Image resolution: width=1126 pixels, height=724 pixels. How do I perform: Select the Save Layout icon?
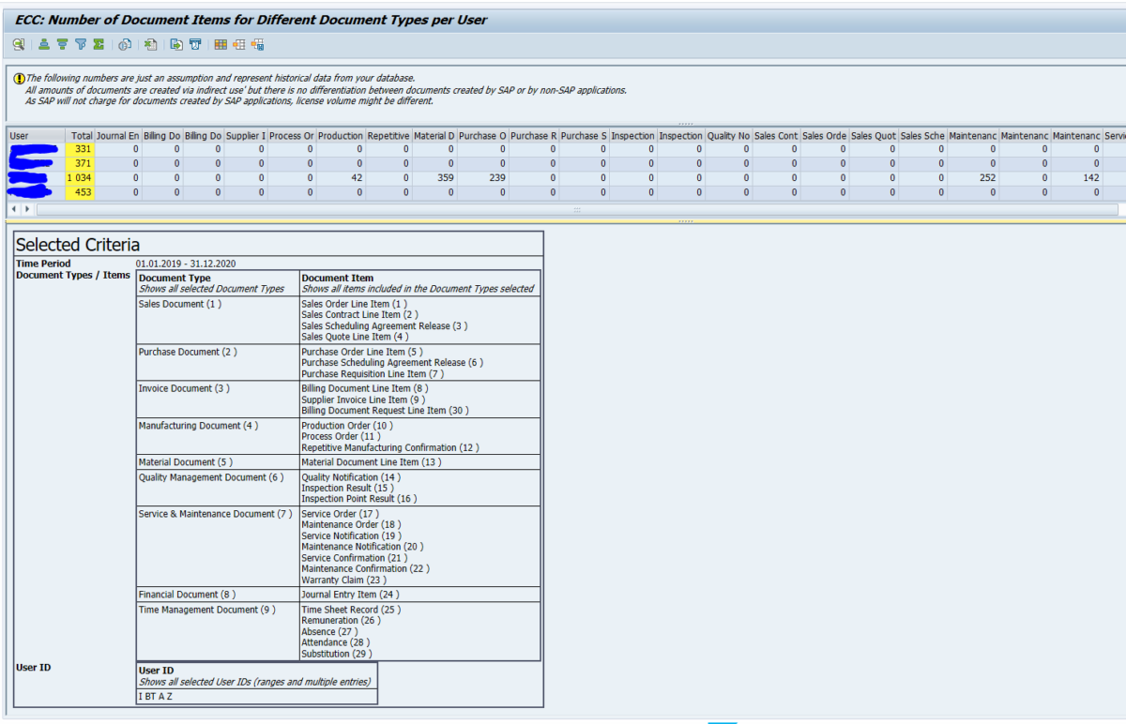click(259, 44)
